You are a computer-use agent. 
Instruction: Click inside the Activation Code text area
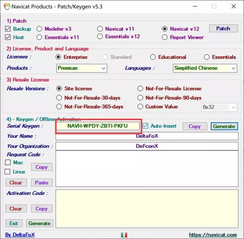tap(147, 209)
